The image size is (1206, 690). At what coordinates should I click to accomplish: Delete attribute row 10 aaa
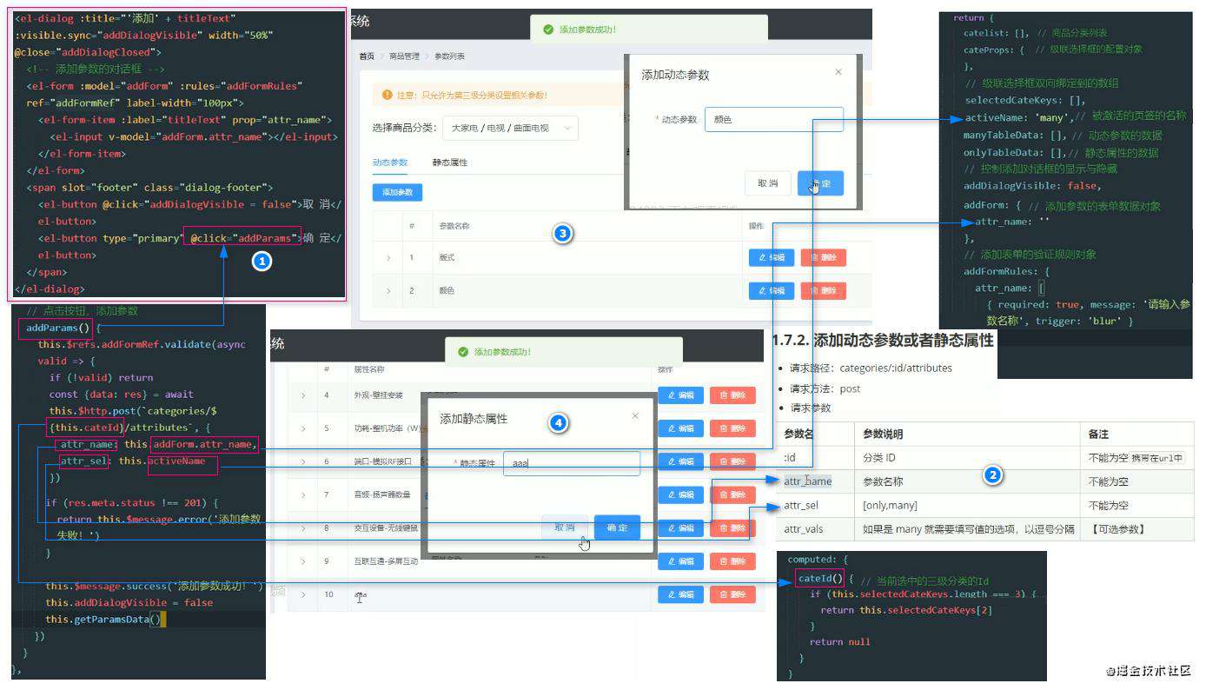[732, 594]
